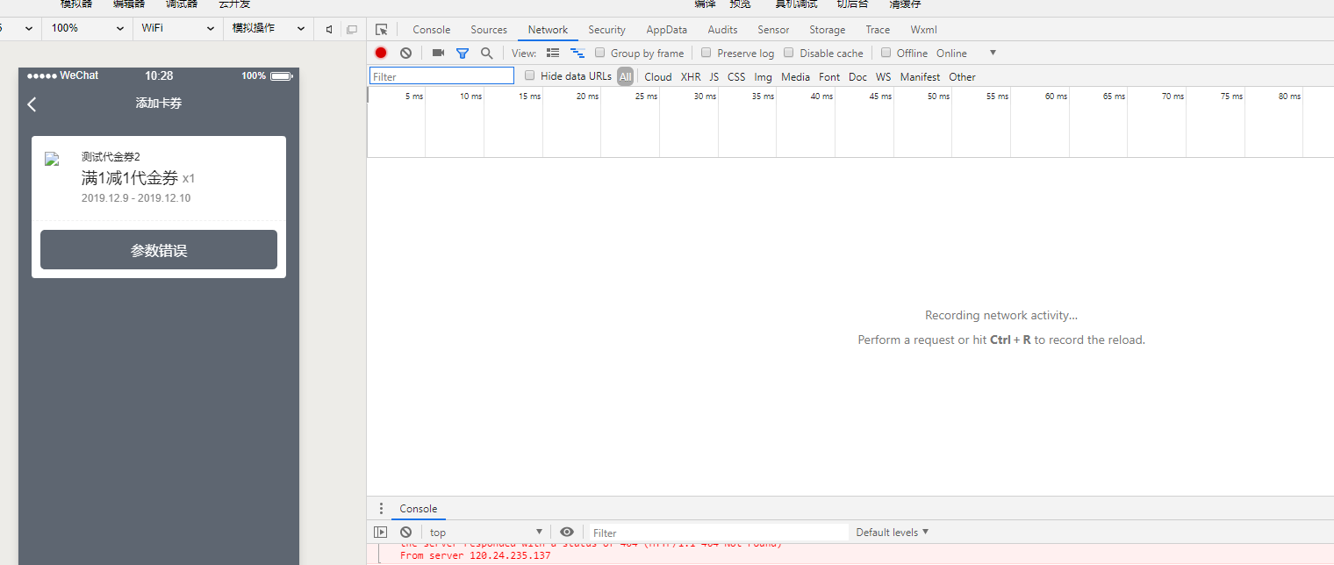This screenshot has width=1334, height=565.
Task: Toggle the network filter funnel icon
Action: 463,53
